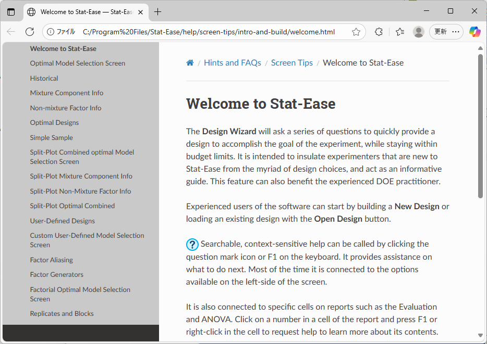This screenshot has height=344, width=487.
Task: Click the site information icon
Action: tap(51, 32)
